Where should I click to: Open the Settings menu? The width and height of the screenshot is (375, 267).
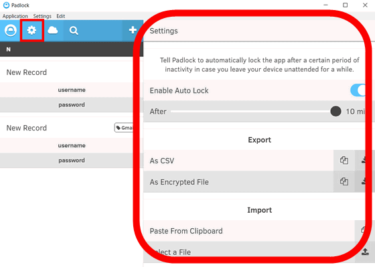pos(42,16)
